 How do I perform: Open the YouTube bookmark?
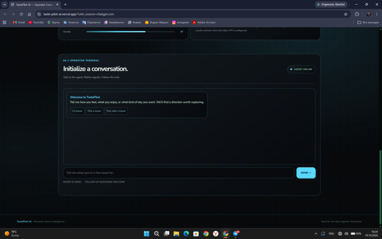click(36, 22)
